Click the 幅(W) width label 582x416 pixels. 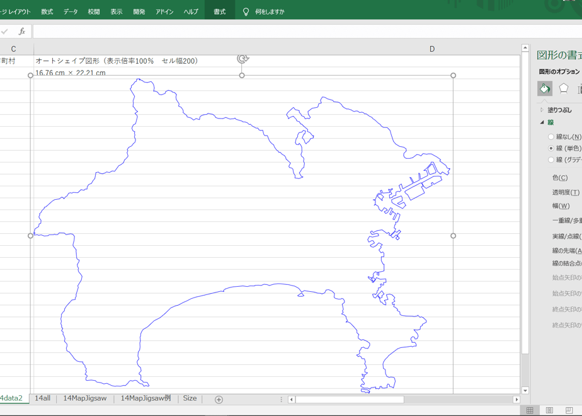point(561,205)
